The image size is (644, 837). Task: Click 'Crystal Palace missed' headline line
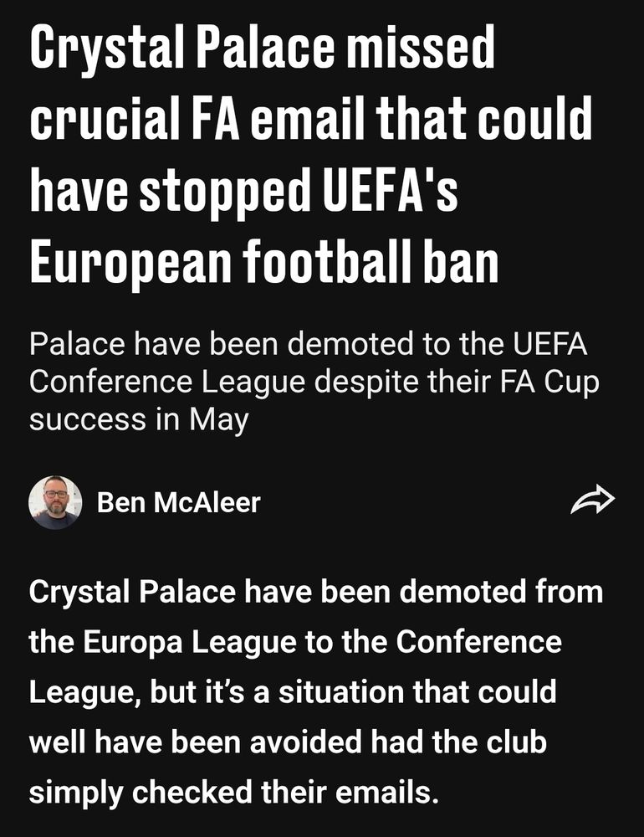(x=262, y=50)
